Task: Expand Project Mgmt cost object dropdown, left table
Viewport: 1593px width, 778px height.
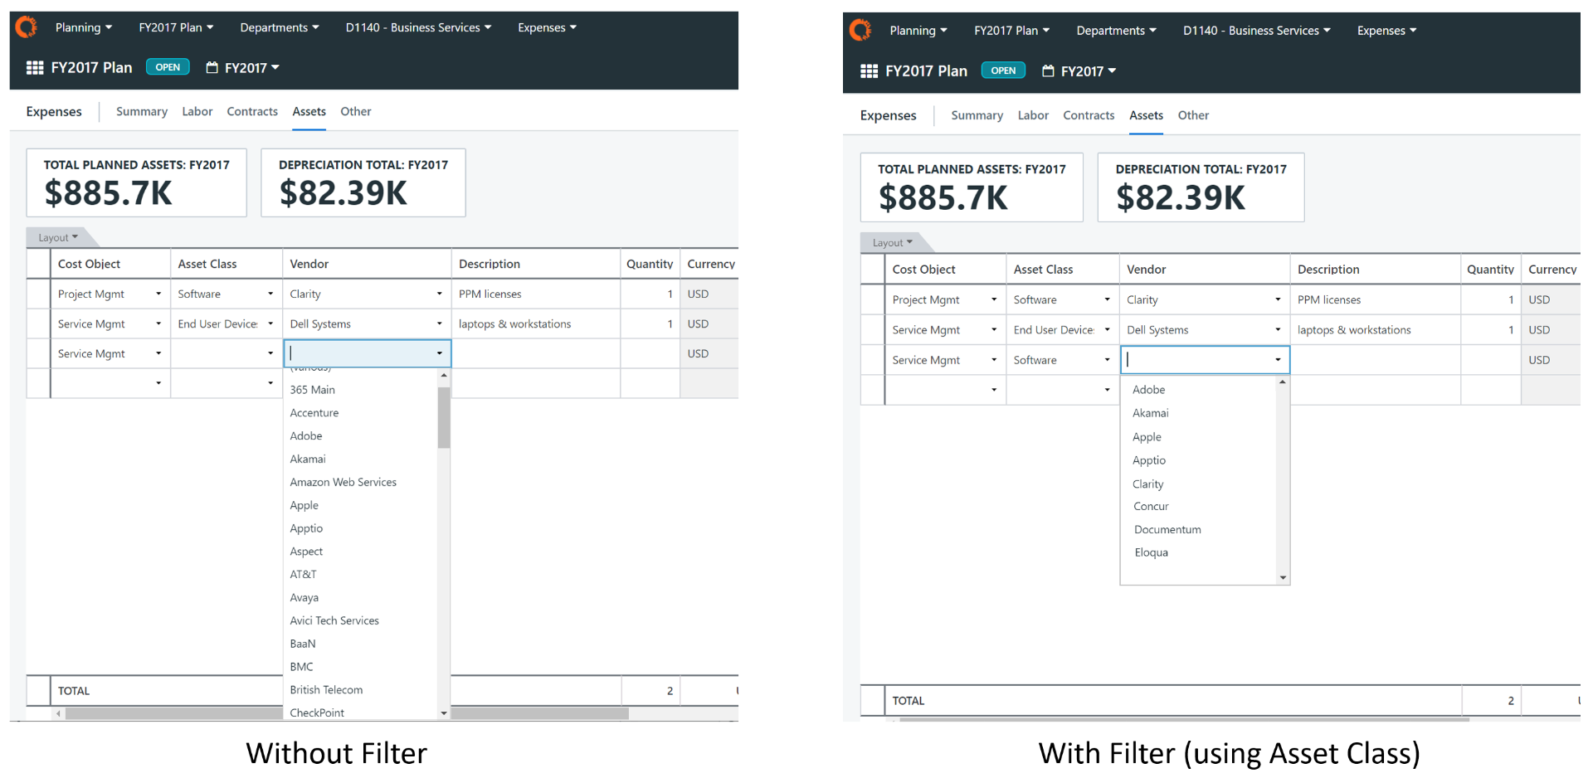Action: click(x=158, y=294)
